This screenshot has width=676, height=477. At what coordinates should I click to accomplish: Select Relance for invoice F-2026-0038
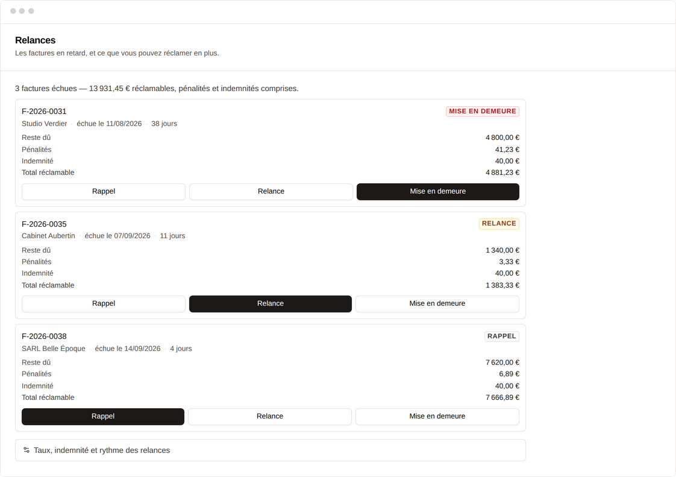[x=270, y=417]
